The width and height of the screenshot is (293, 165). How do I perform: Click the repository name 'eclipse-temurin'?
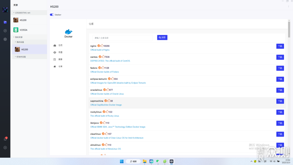tap(98, 79)
